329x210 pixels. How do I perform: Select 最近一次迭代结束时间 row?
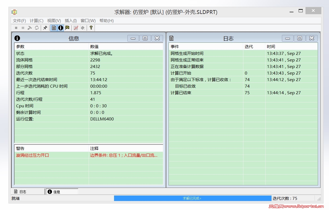[89, 80]
